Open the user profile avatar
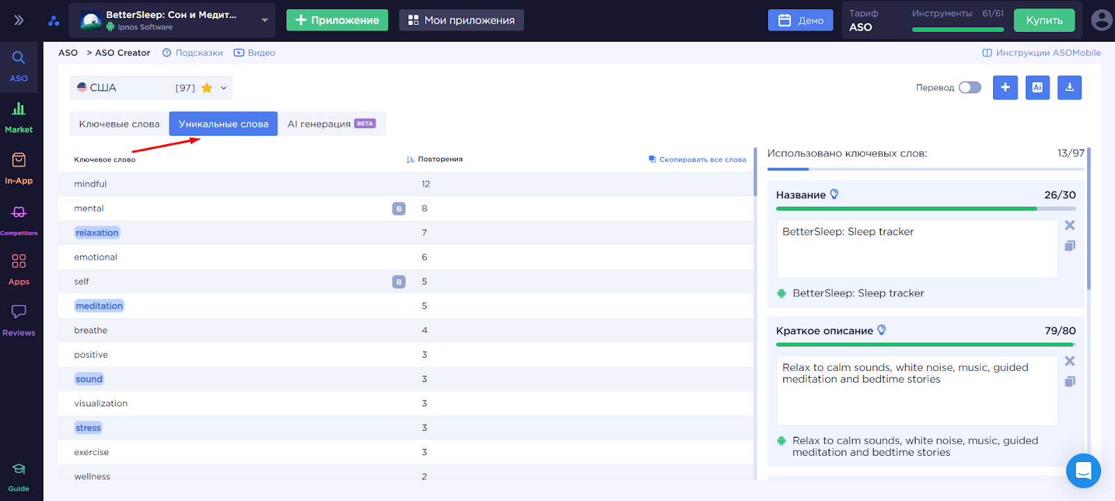 click(1102, 20)
